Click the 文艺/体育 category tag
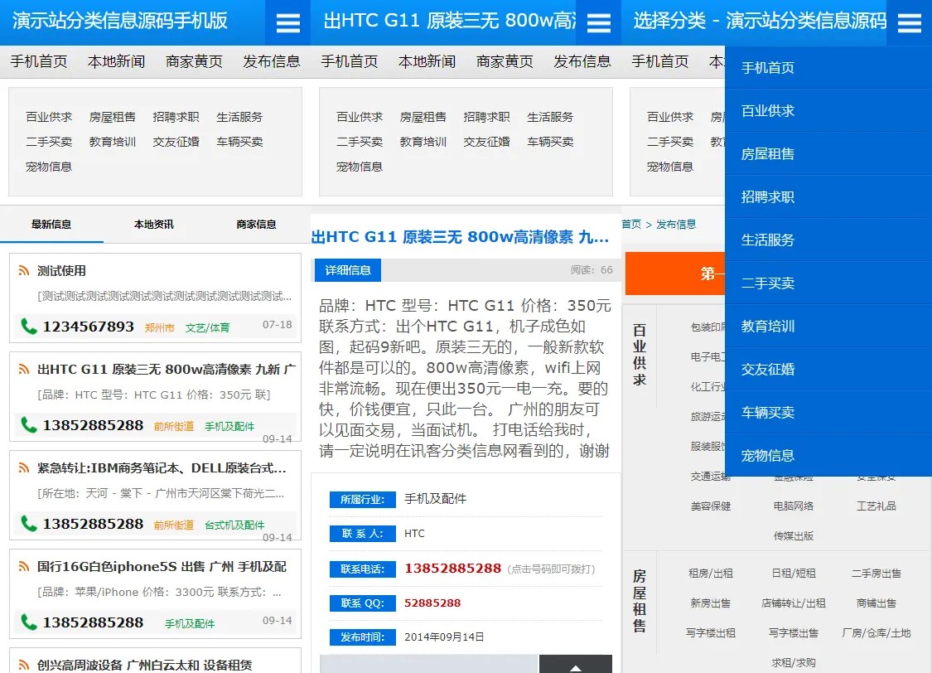 pyautogui.click(x=207, y=327)
